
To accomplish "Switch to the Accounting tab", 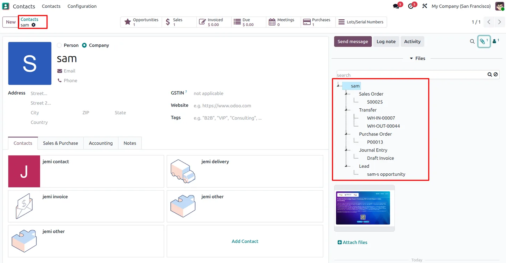I will coord(101,143).
